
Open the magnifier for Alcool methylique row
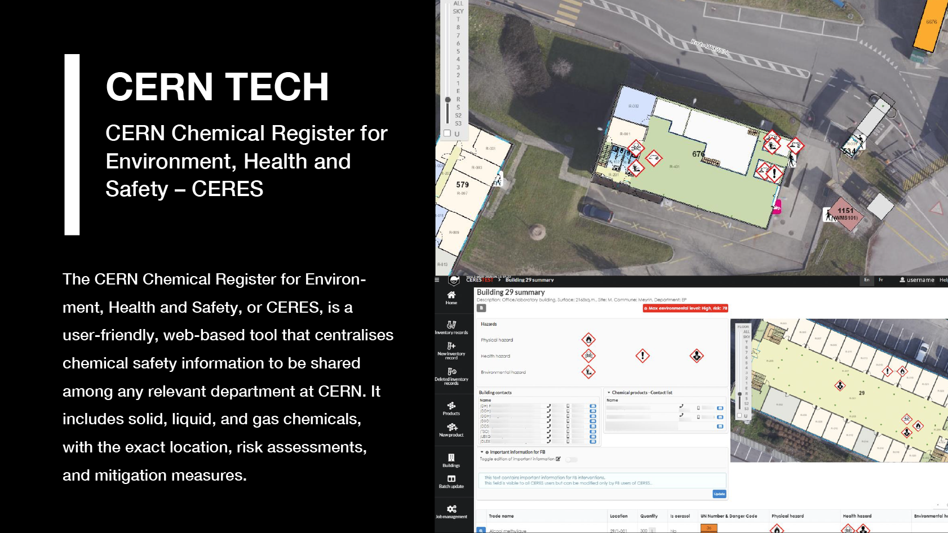tap(481, 530)
